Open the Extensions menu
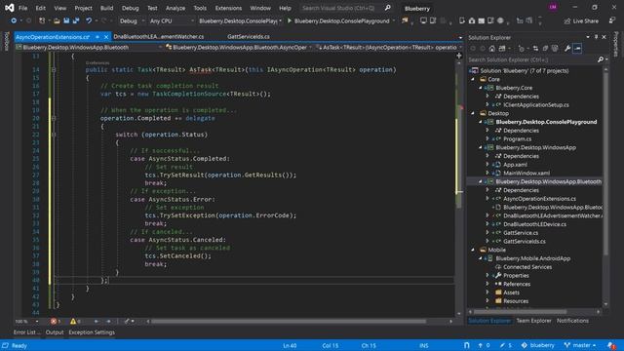Screen dimensions: 624x351 coord(228,8)
